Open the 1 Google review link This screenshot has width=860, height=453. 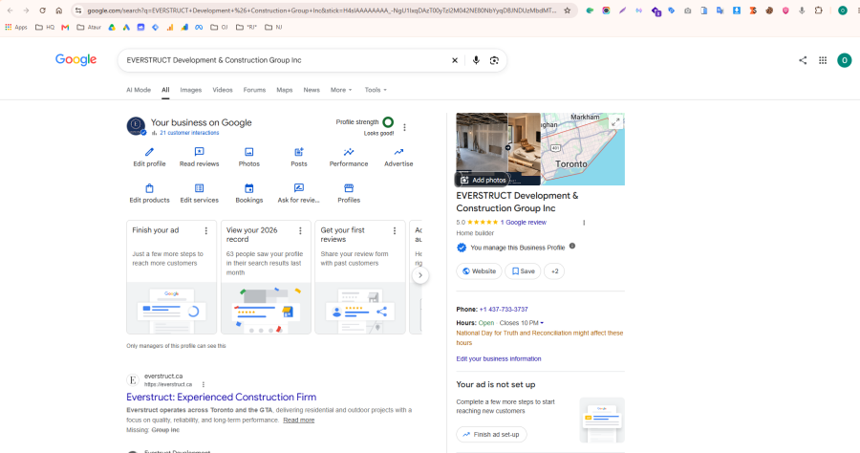pos(524,222)
